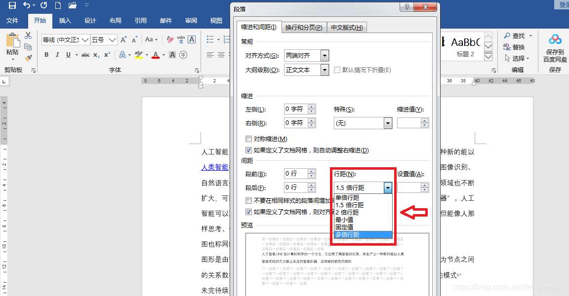Apply yellow text highlight color
Screen dimensions: 569x296
[139, 55]
